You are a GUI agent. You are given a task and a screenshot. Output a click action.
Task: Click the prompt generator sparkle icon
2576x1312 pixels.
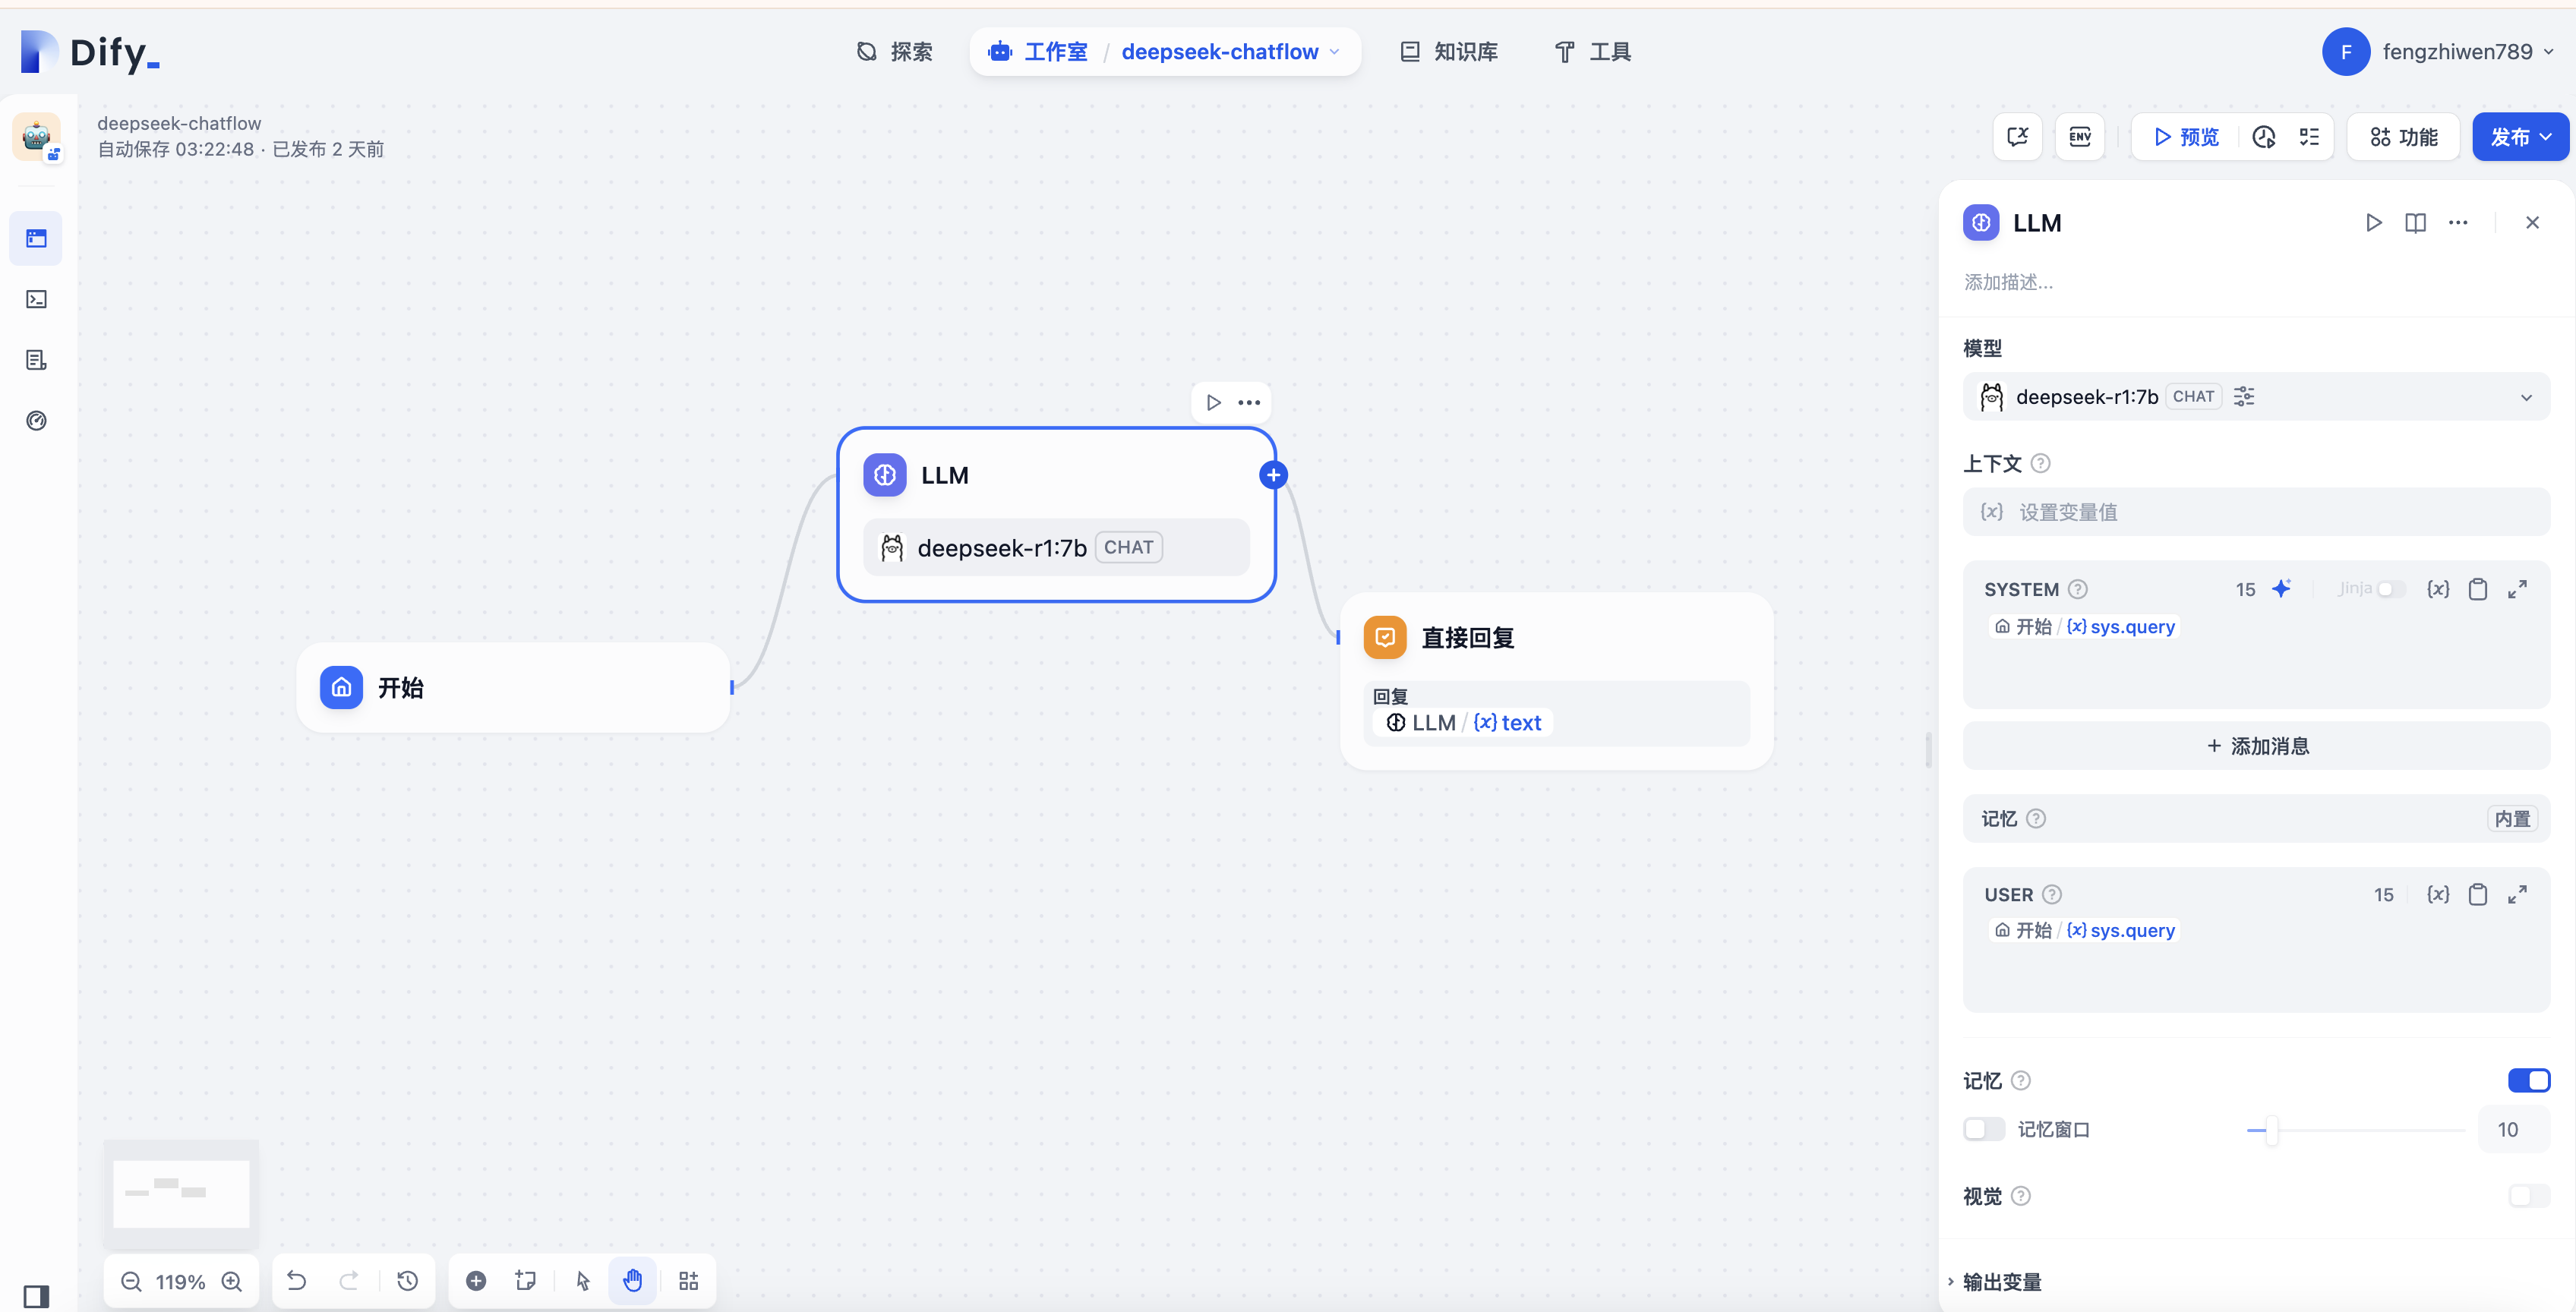(2281, 589)
